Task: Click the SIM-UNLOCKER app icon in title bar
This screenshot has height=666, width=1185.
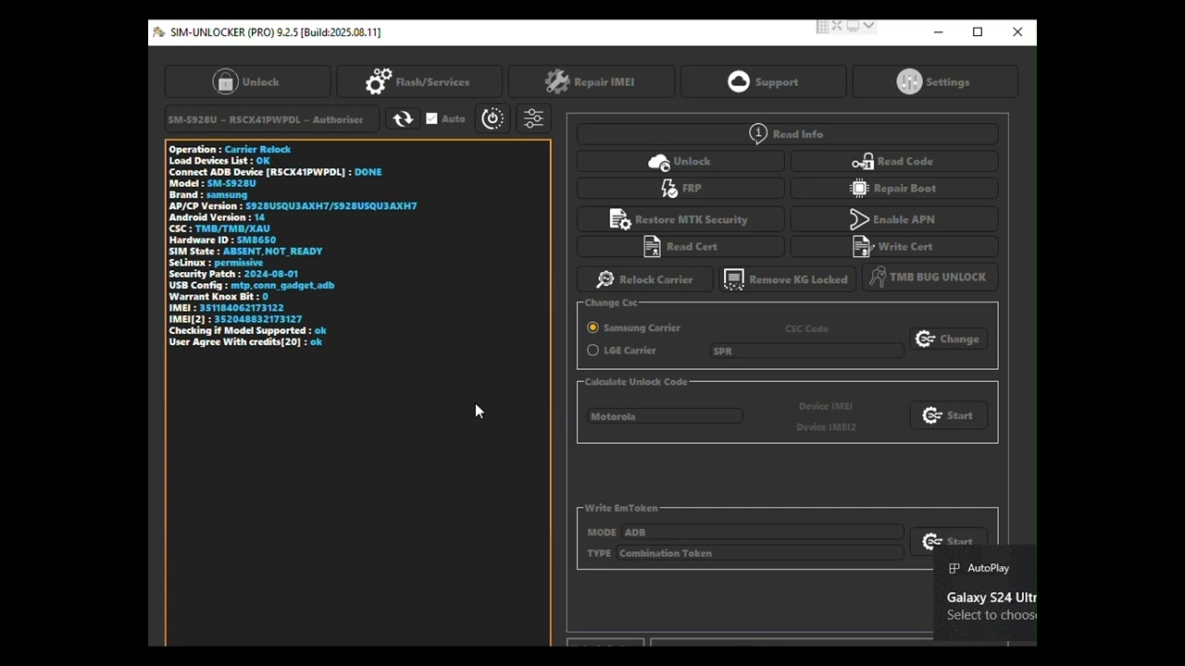Action: (159, 32)
